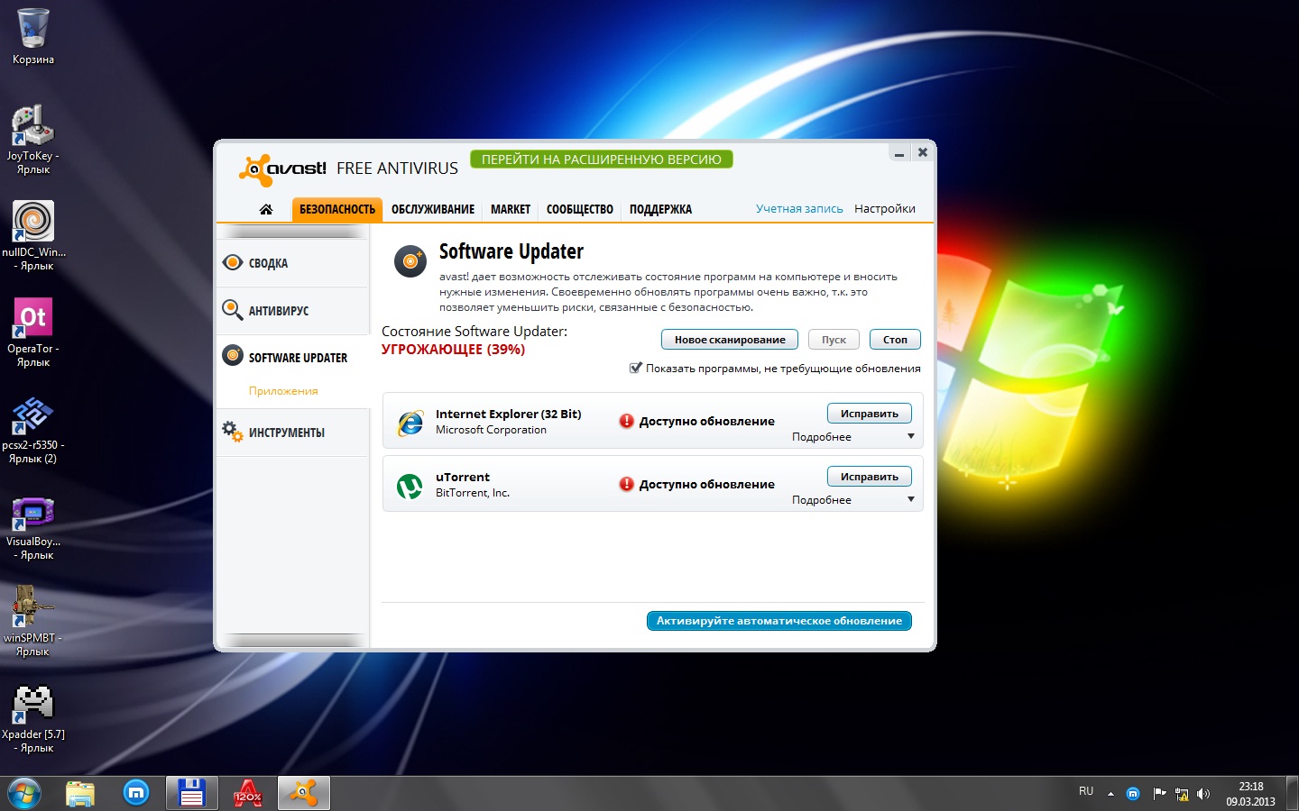The width and height of the screenshot is (1299, 811).
Task: Switch to the ПОДДЕРЖКА tab
Action: (660, 209)
